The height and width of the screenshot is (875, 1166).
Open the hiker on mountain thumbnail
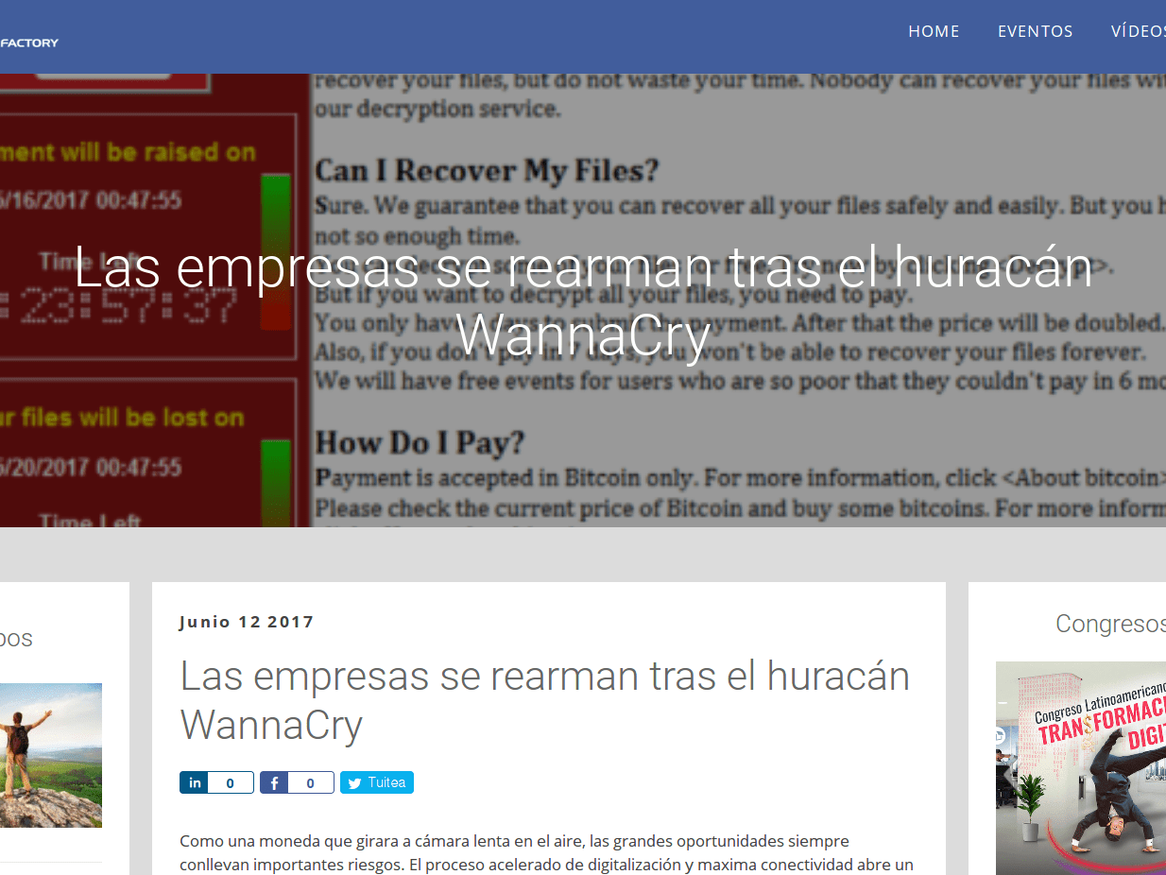[51, 755]
